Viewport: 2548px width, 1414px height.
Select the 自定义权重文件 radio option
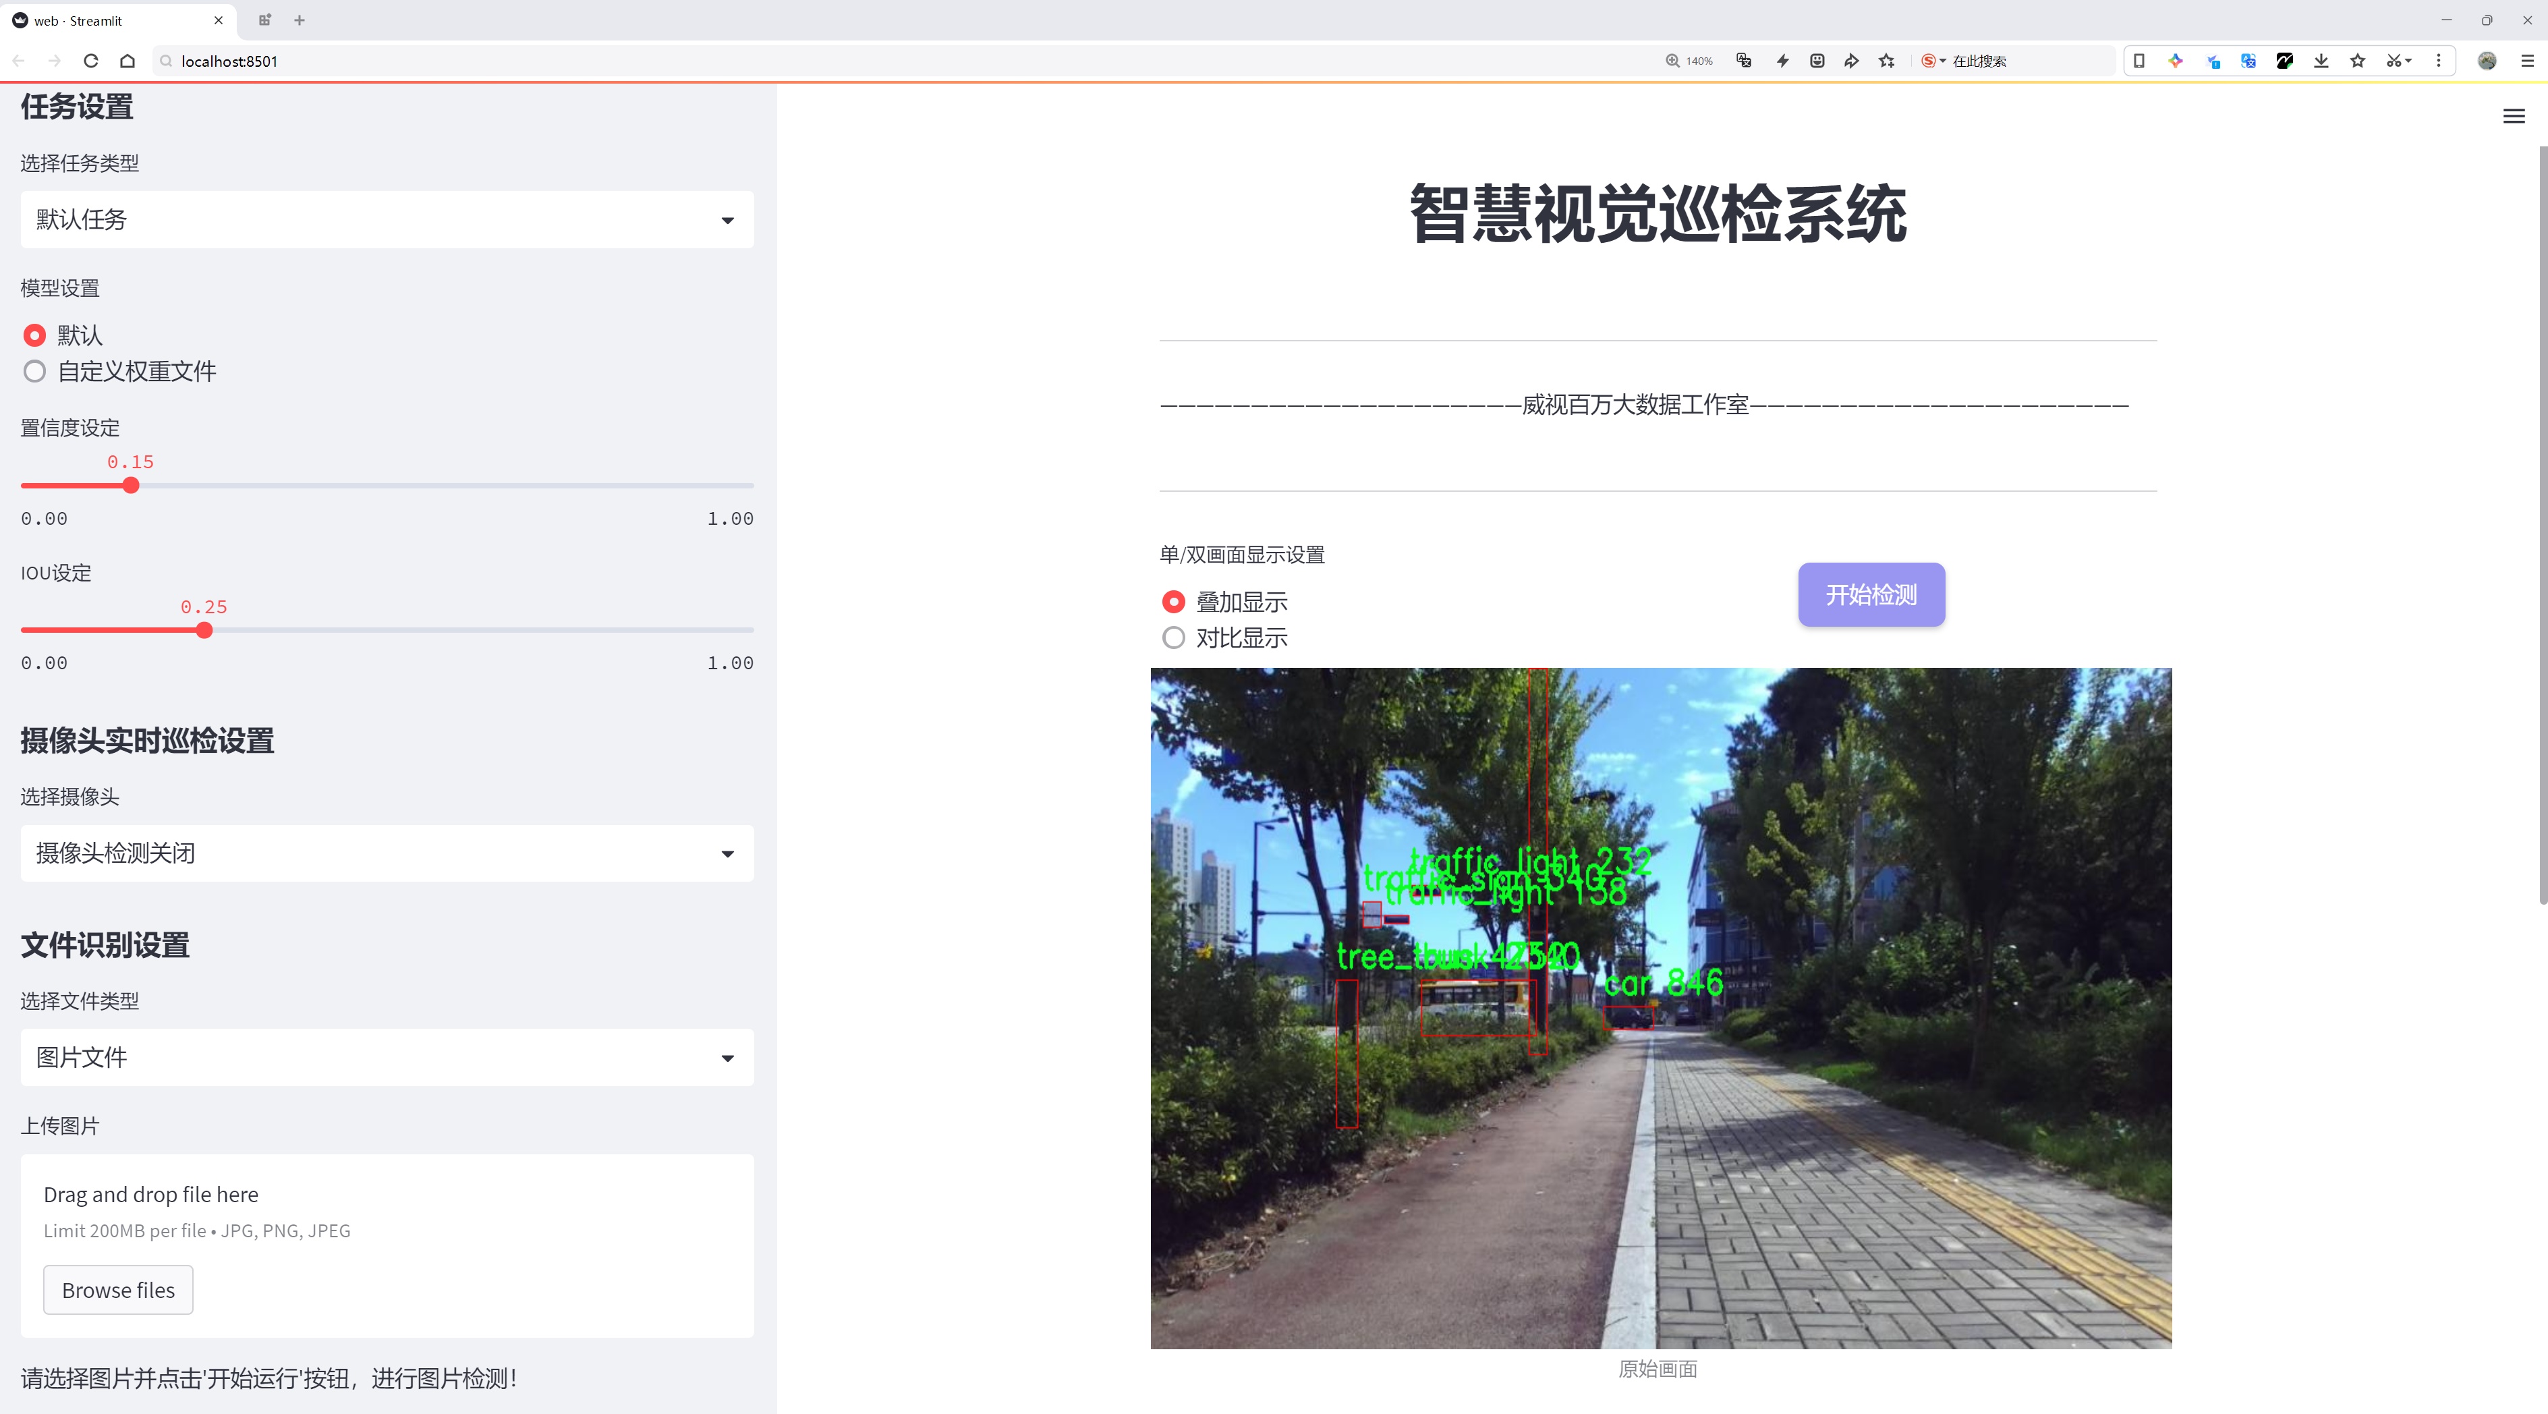[34, 372]
